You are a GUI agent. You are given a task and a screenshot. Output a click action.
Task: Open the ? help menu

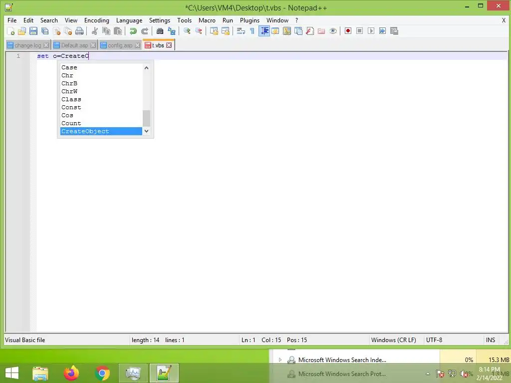tap(296, 20)
